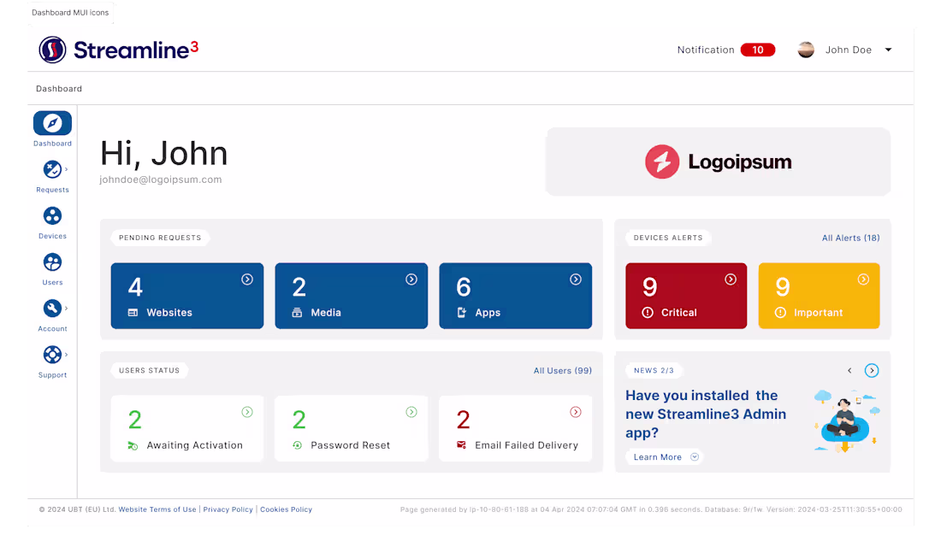Open Important device alerts via its arrow icon

[x=863, y=279]
